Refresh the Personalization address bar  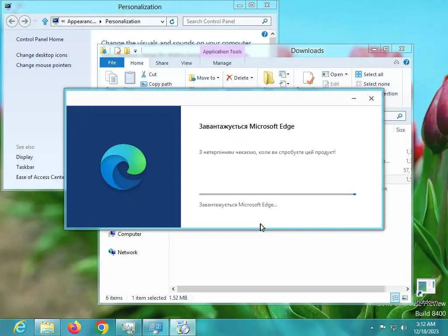[172, 21]
